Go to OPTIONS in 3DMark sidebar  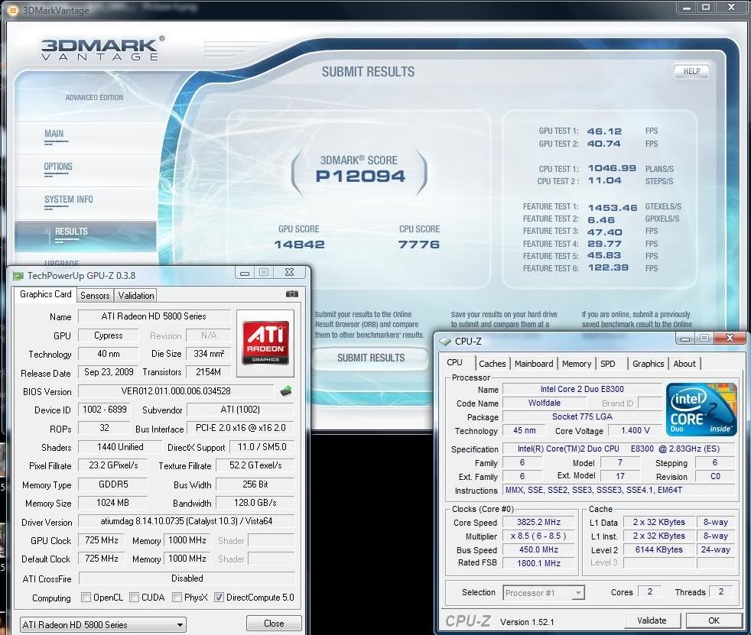pos(58,167)
